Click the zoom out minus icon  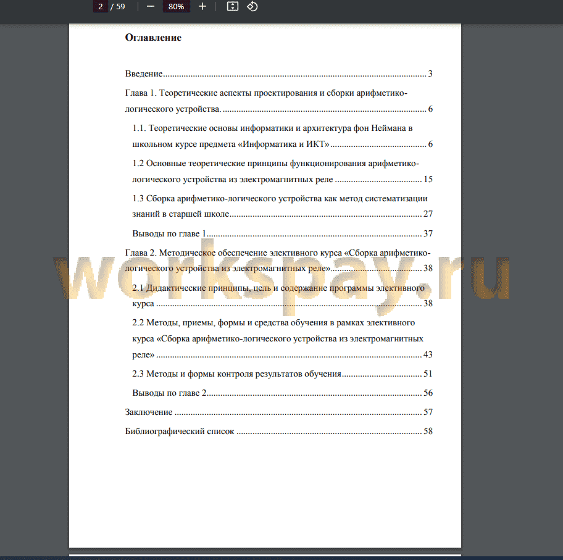tap(151, 6)
